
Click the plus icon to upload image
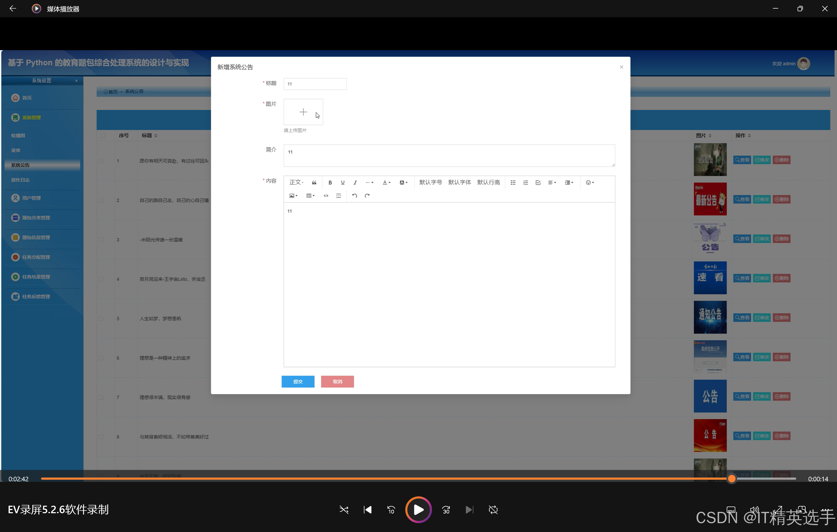pyautogui.click(x=303, y=112)
